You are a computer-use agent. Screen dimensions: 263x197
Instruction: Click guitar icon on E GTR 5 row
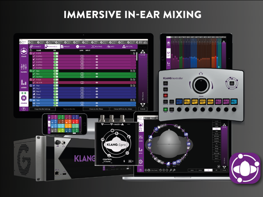tap(34, 68)
